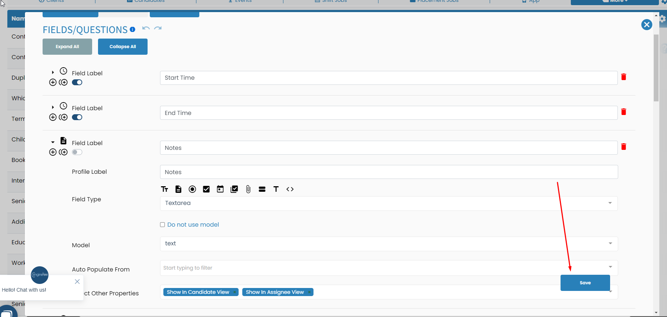Click the End Time field label input
This screenshot has height=317, width=667.
388,113
